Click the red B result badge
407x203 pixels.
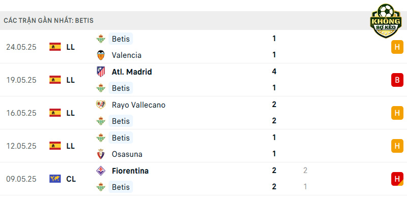pyautogui.click(x=397, y=80)
